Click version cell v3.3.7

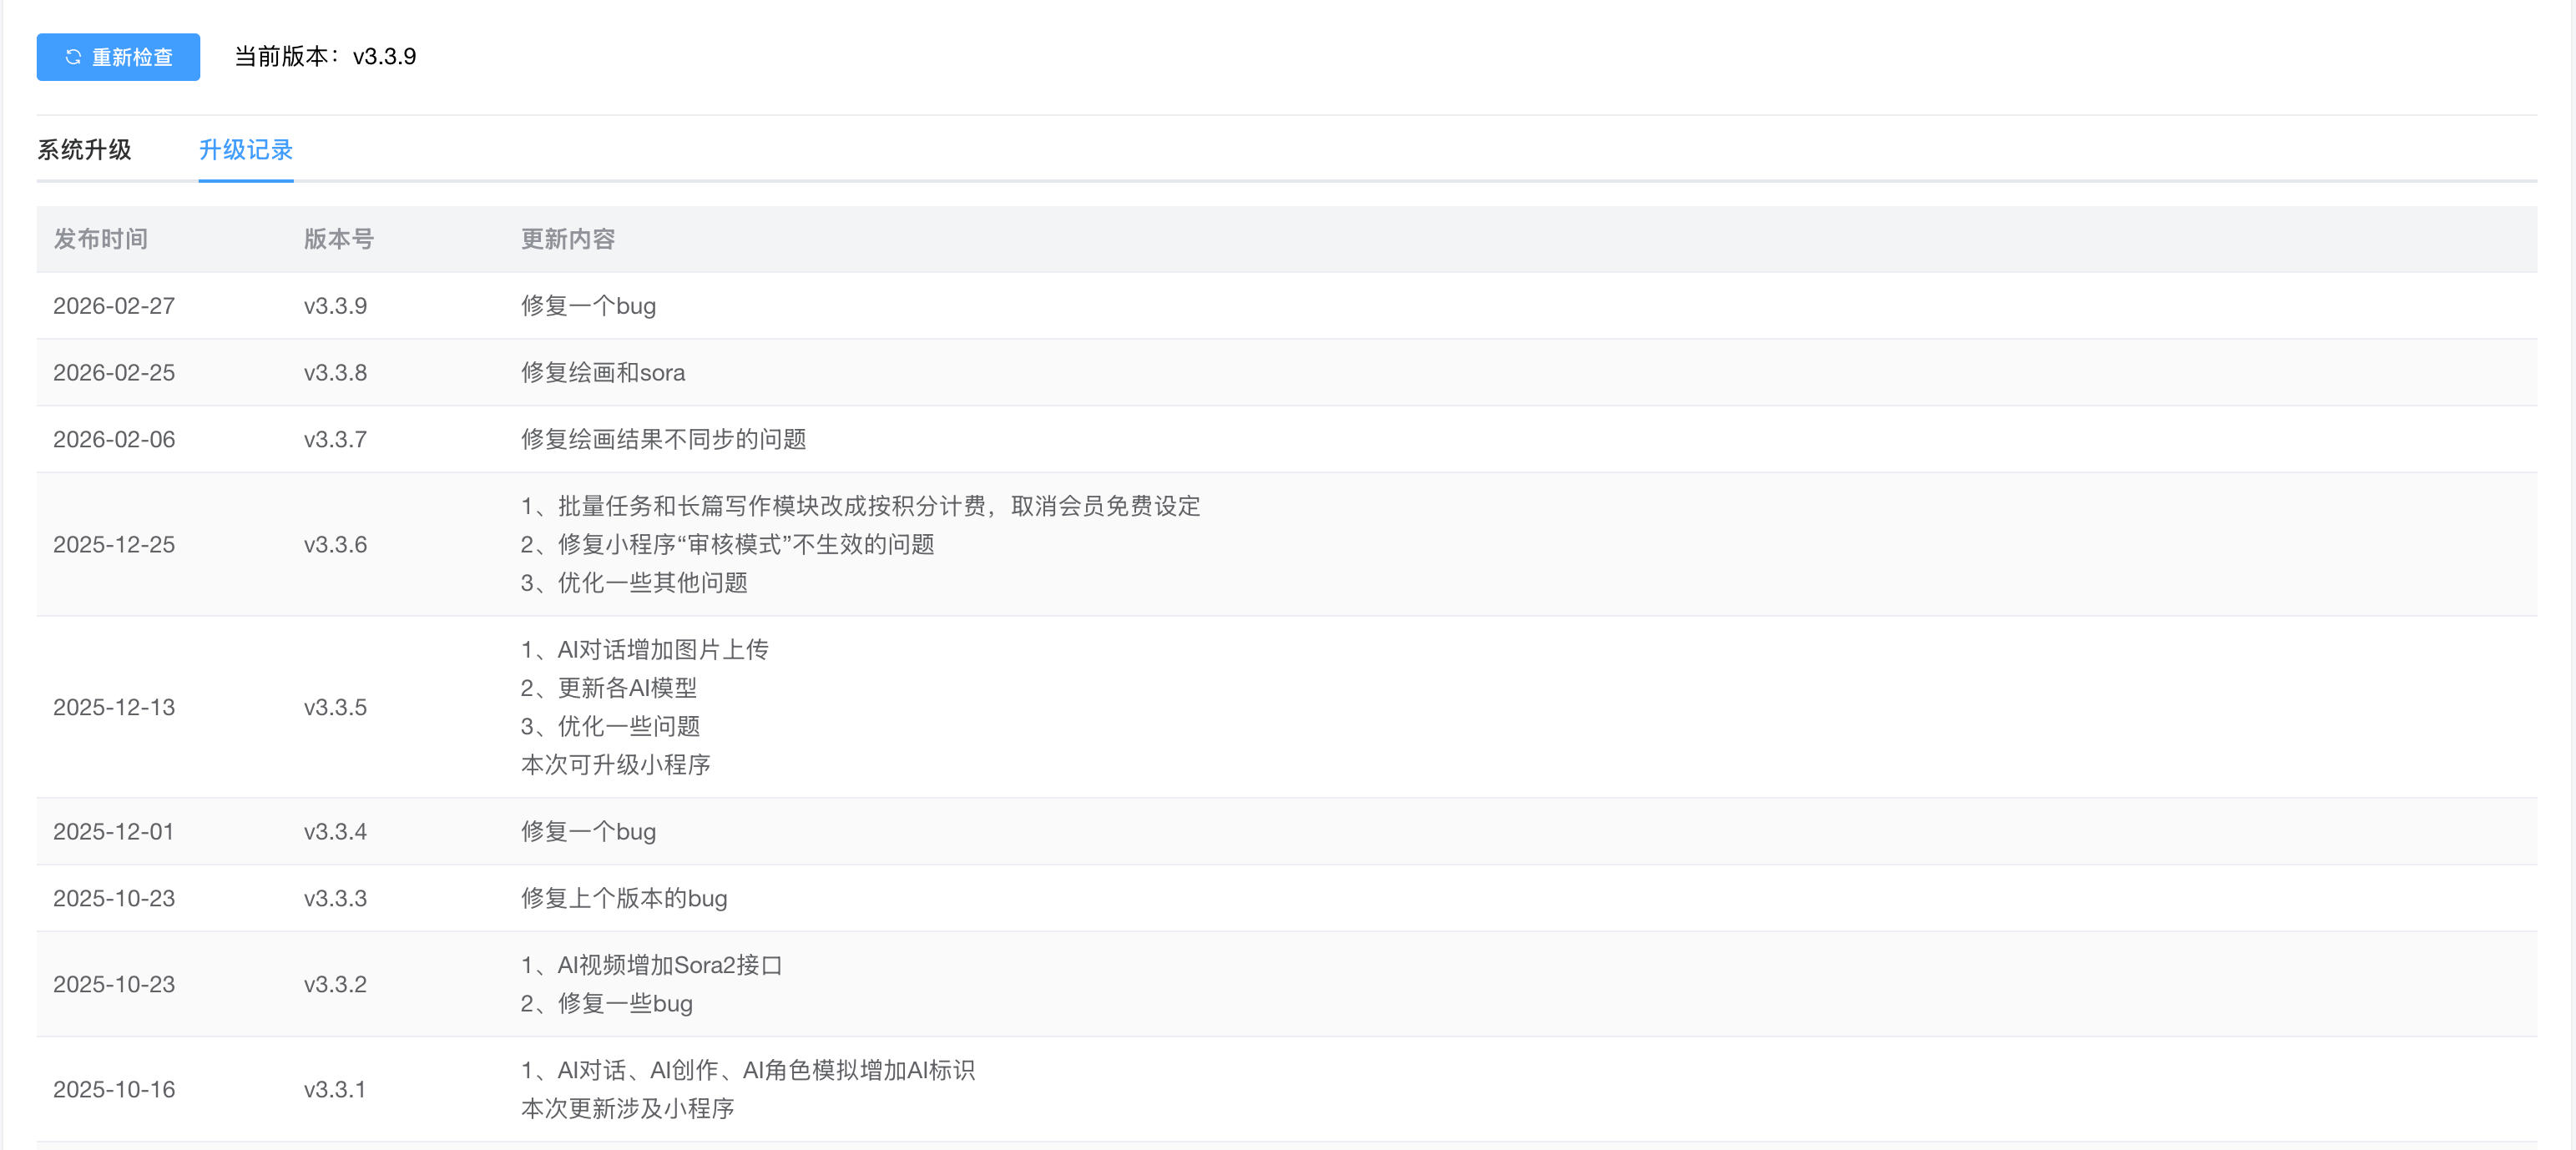coord(335,439)
